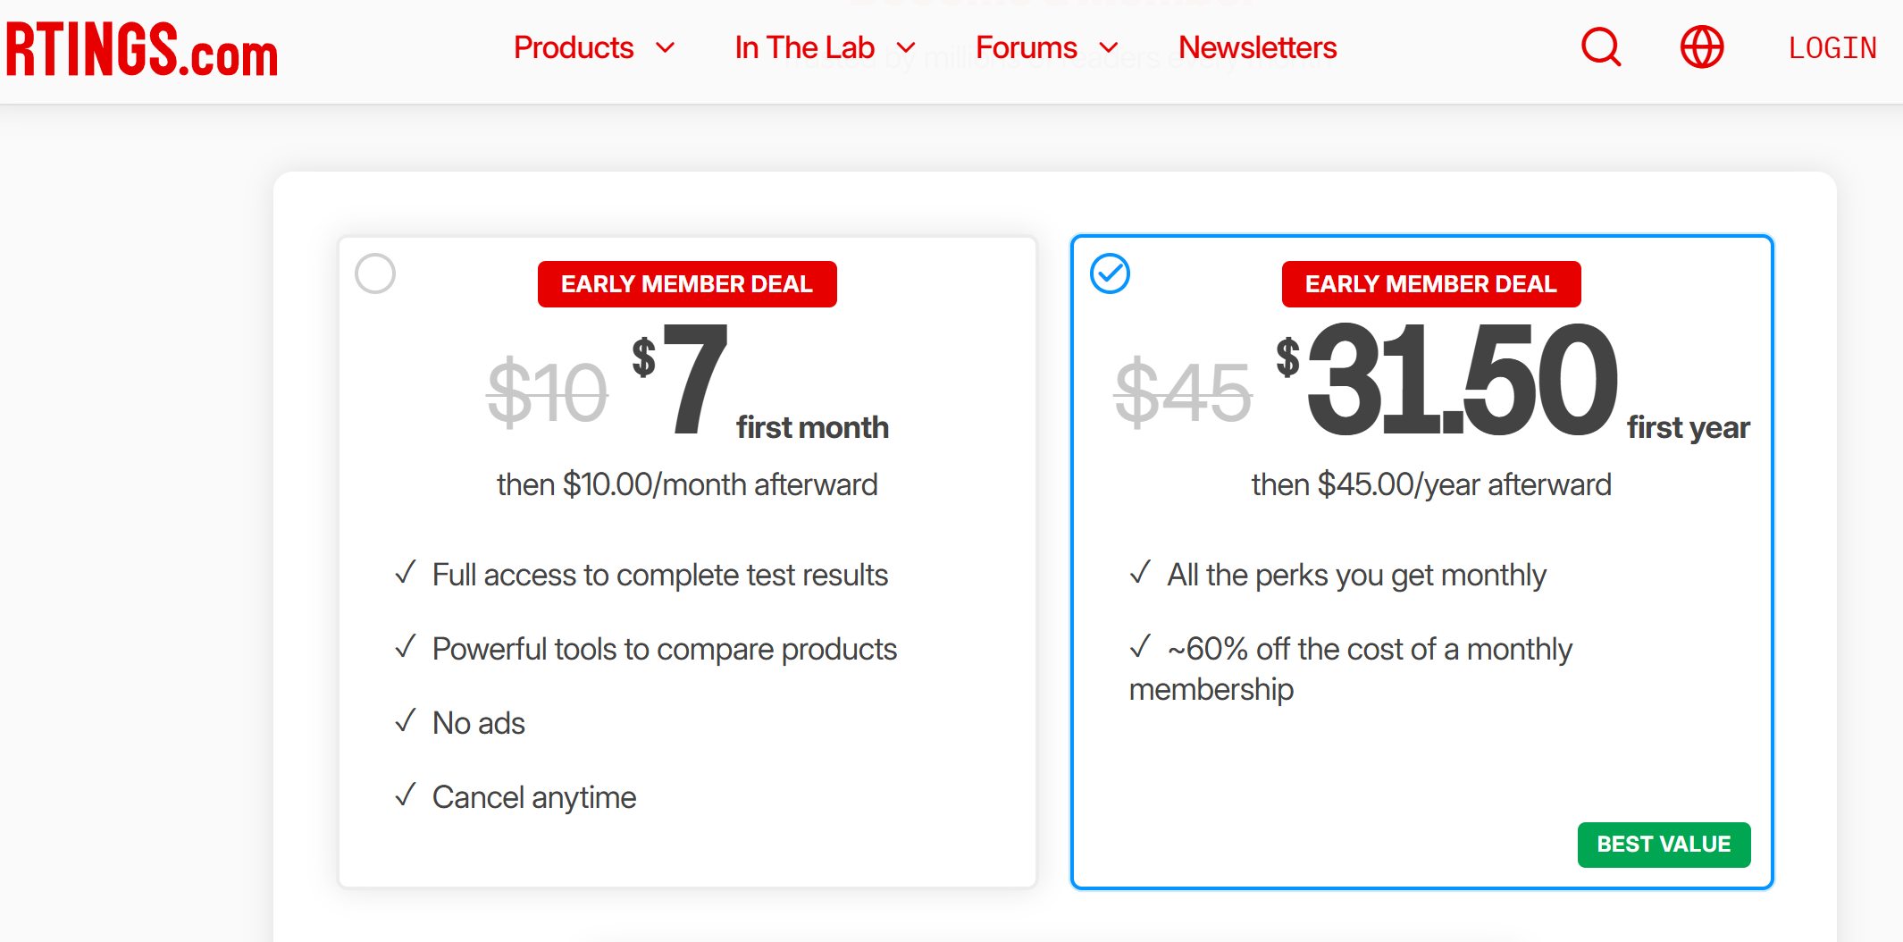The width and height of the screenshot is (1903, 942).
Task: Select the yearly plan radio button
Action: point(1110,273)
